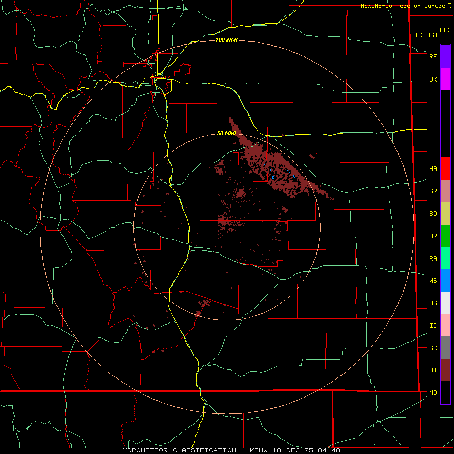Screen dimensions: 454x454
Task: Click the [CLAS] units label
Action: [x=426, y=35]
